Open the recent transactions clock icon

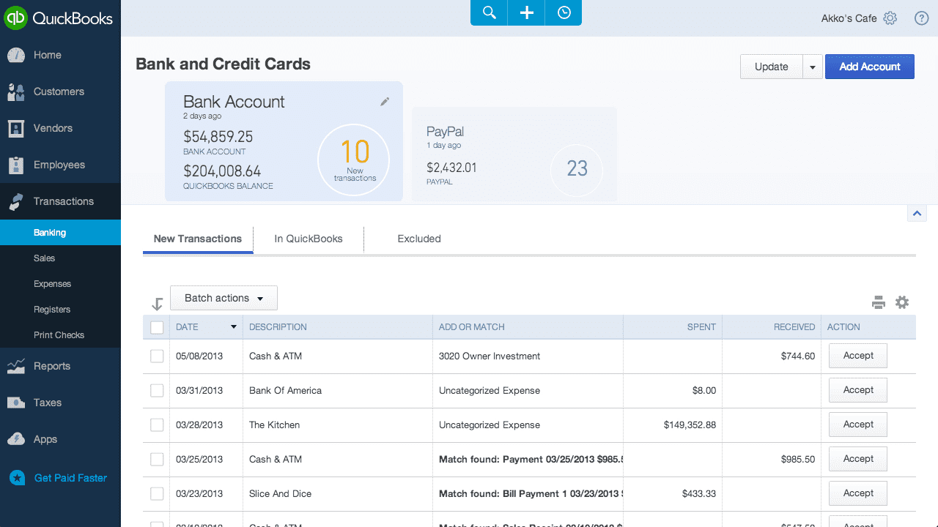point(564,12)
